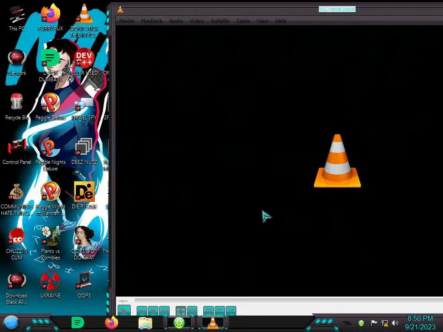Image resolution: width=443 pixels, height=332 pixels.
Task: Select the UKRAINE radiation icon shortcut
Action: [x=50, y=285]
